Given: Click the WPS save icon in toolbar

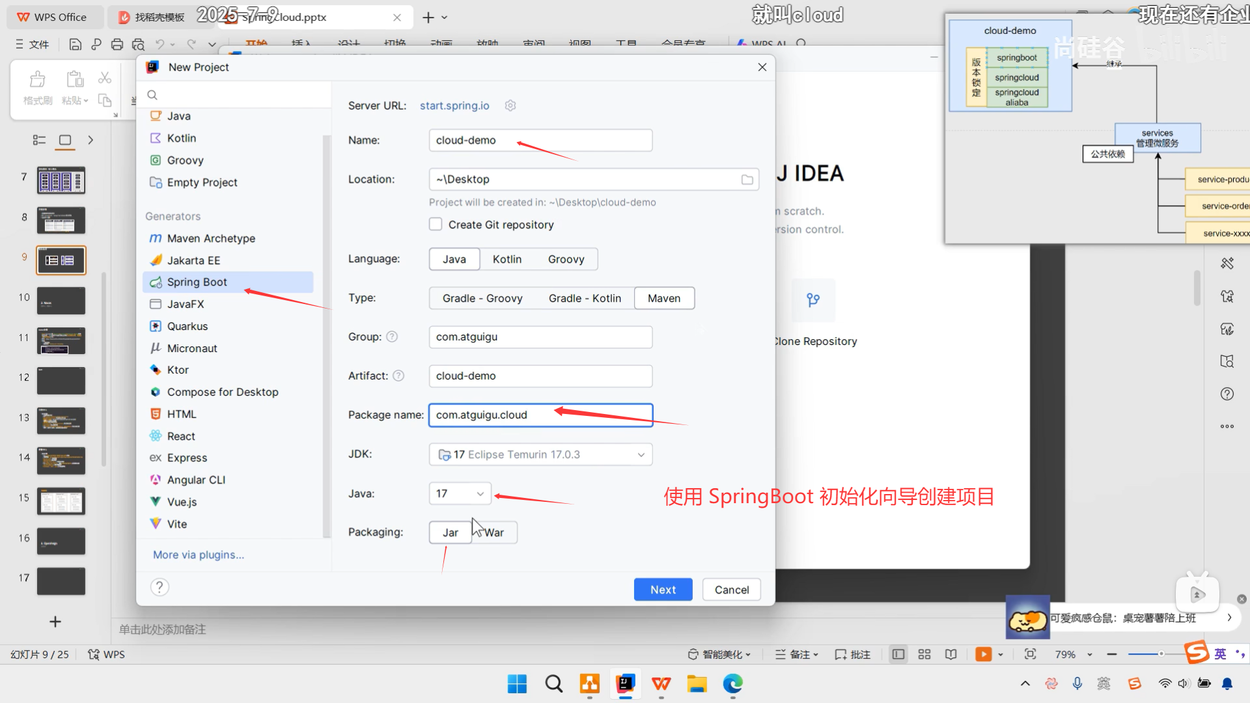Looking at the screenshot, I should tap(76, 44).
